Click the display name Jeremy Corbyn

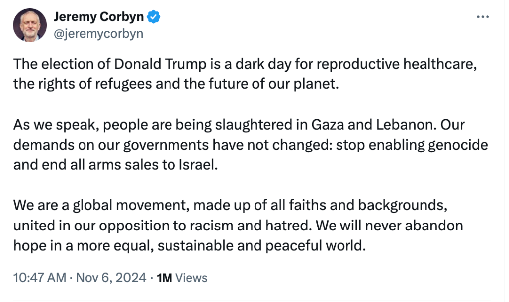click(x=98, y=17)
